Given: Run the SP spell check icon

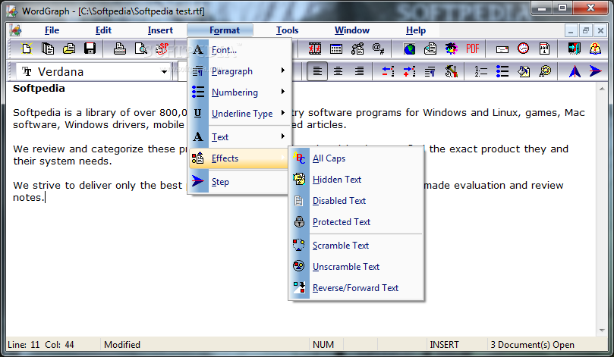Looking at the screenshot, I should pyautogui.click(x=162, y=49).
